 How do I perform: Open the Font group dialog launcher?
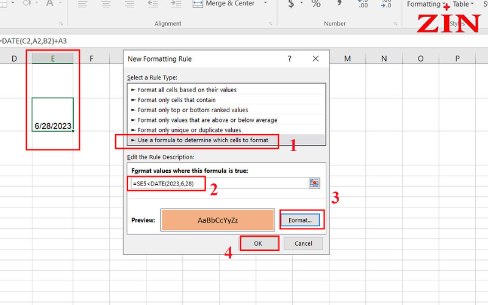(x=61, y=24)
